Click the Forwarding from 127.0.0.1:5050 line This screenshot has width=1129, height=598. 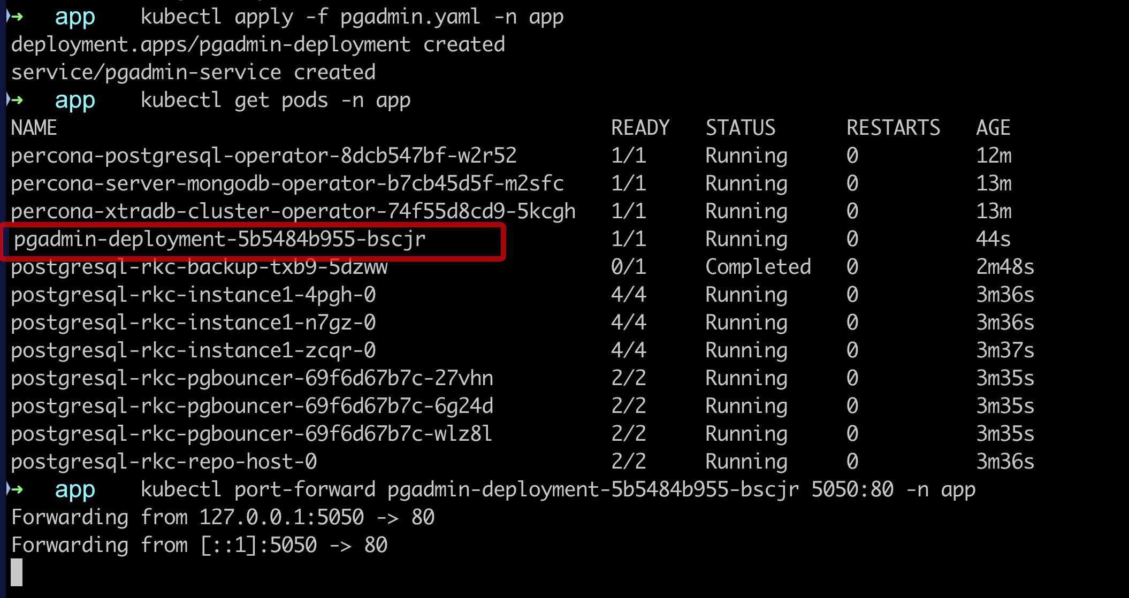point(222,516)
